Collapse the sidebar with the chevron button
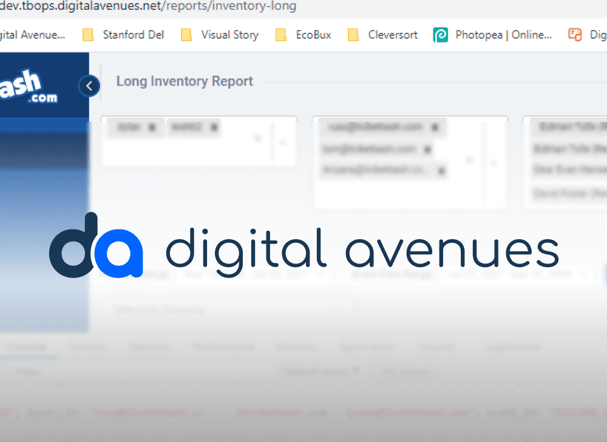 pyautogui.click(x=89, y=86)
